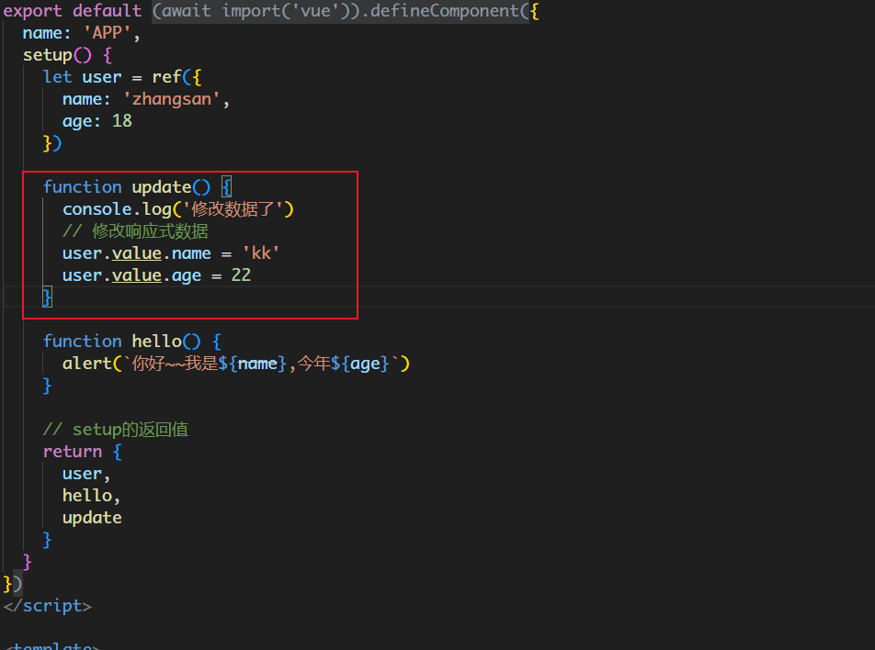Click the 'export' keyword on the first line
The image size is (875, 650).
click(x=33, y=11)
